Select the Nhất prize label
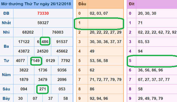Image resolution: width=177 pixels, height=102 pixels. point(6,23)
